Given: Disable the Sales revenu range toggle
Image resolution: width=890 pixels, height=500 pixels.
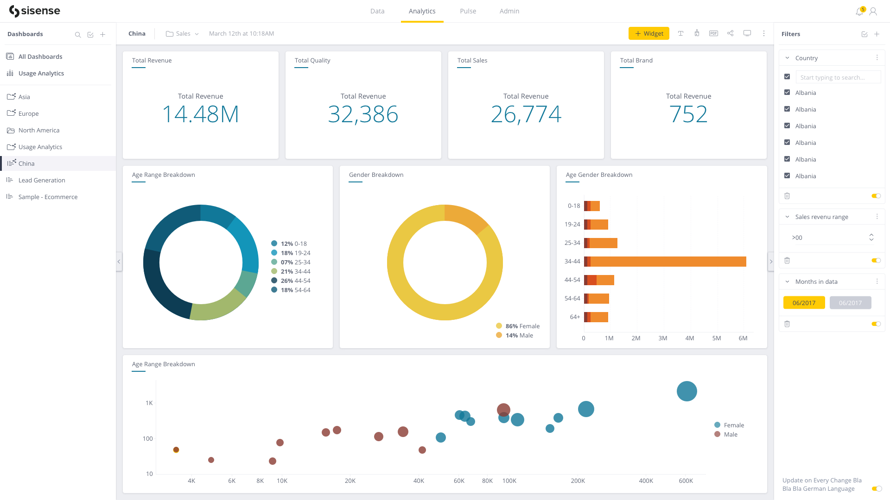Looking at the screenshot, I should (x=876, y=261).
